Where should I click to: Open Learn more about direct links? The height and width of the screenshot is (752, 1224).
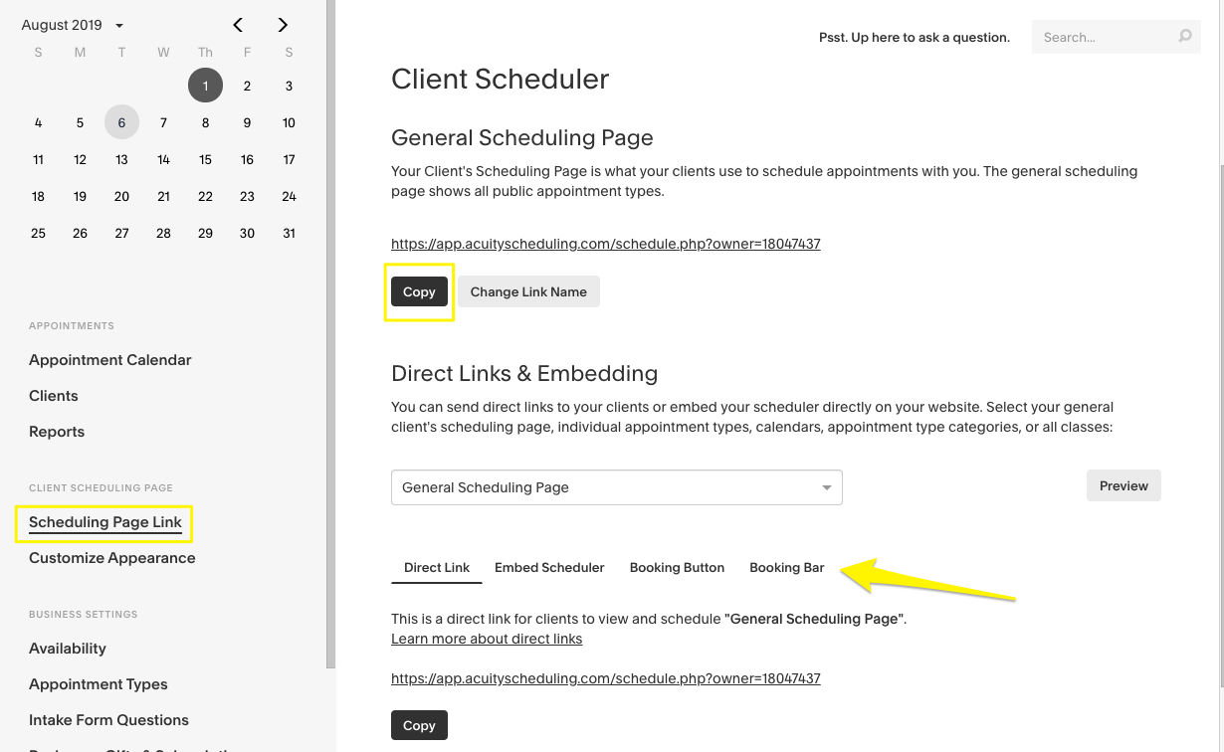coord(487,639)
